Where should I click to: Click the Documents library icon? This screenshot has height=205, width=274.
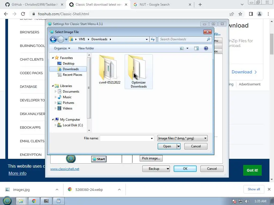click(59, 91)
